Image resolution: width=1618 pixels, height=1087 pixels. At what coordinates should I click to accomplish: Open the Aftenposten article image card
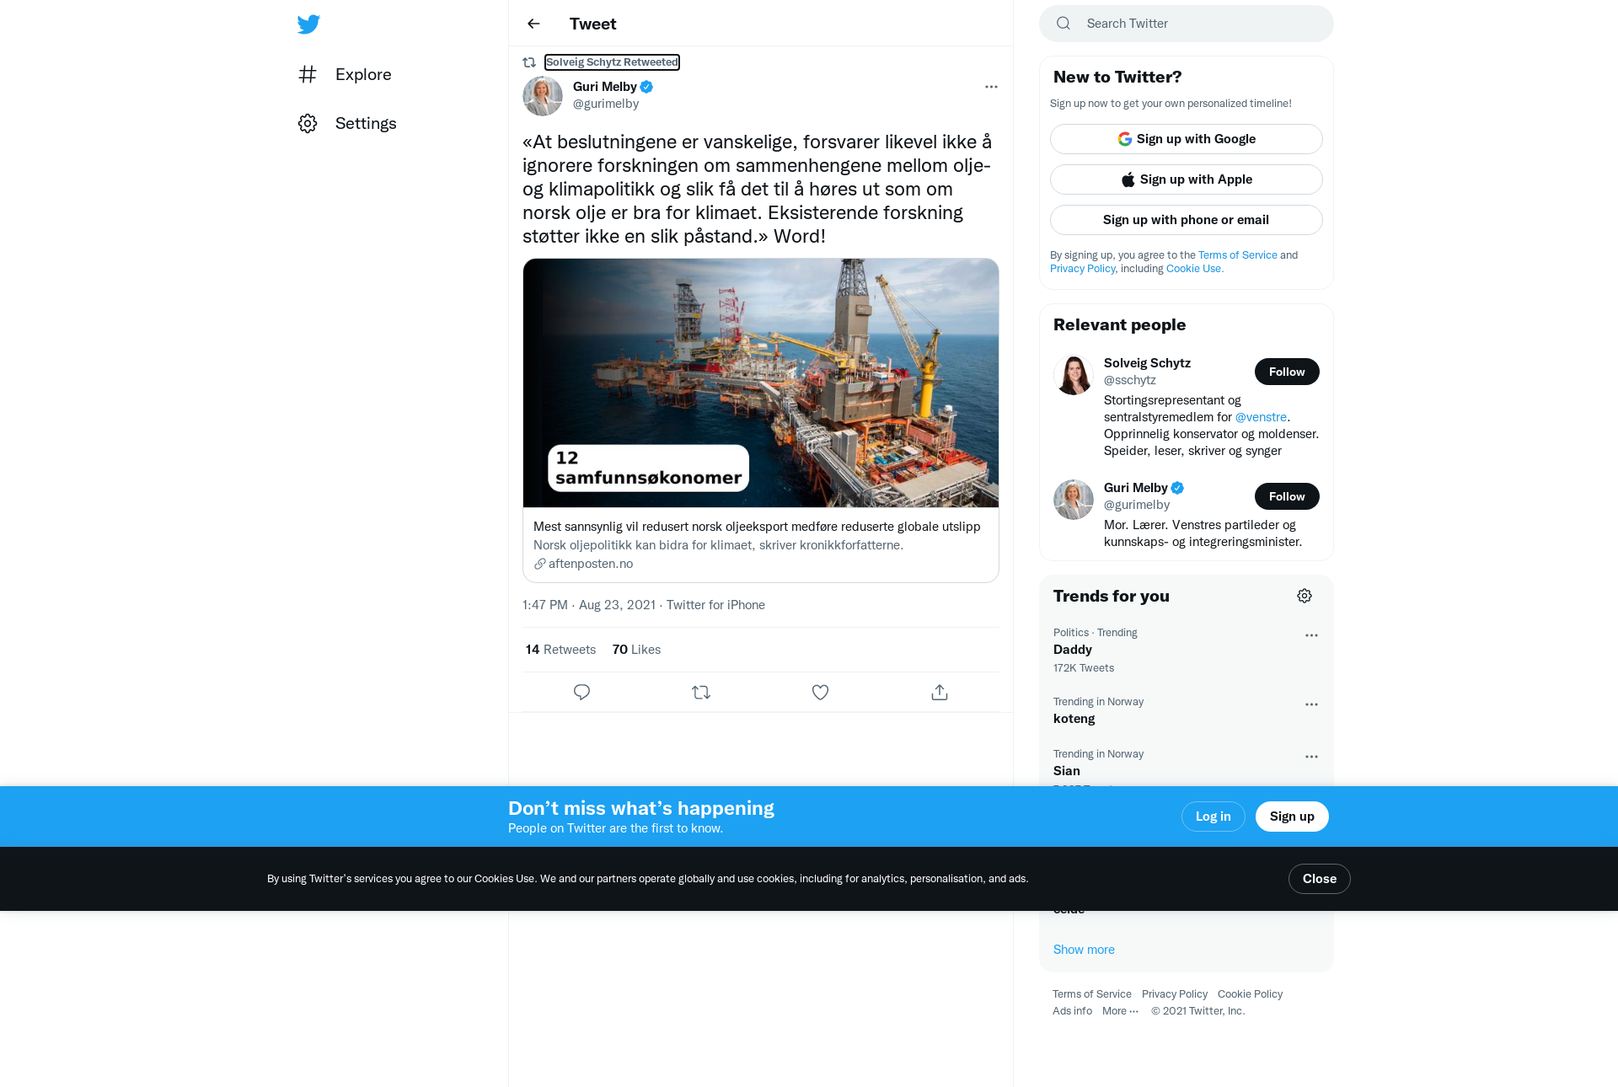761,383
